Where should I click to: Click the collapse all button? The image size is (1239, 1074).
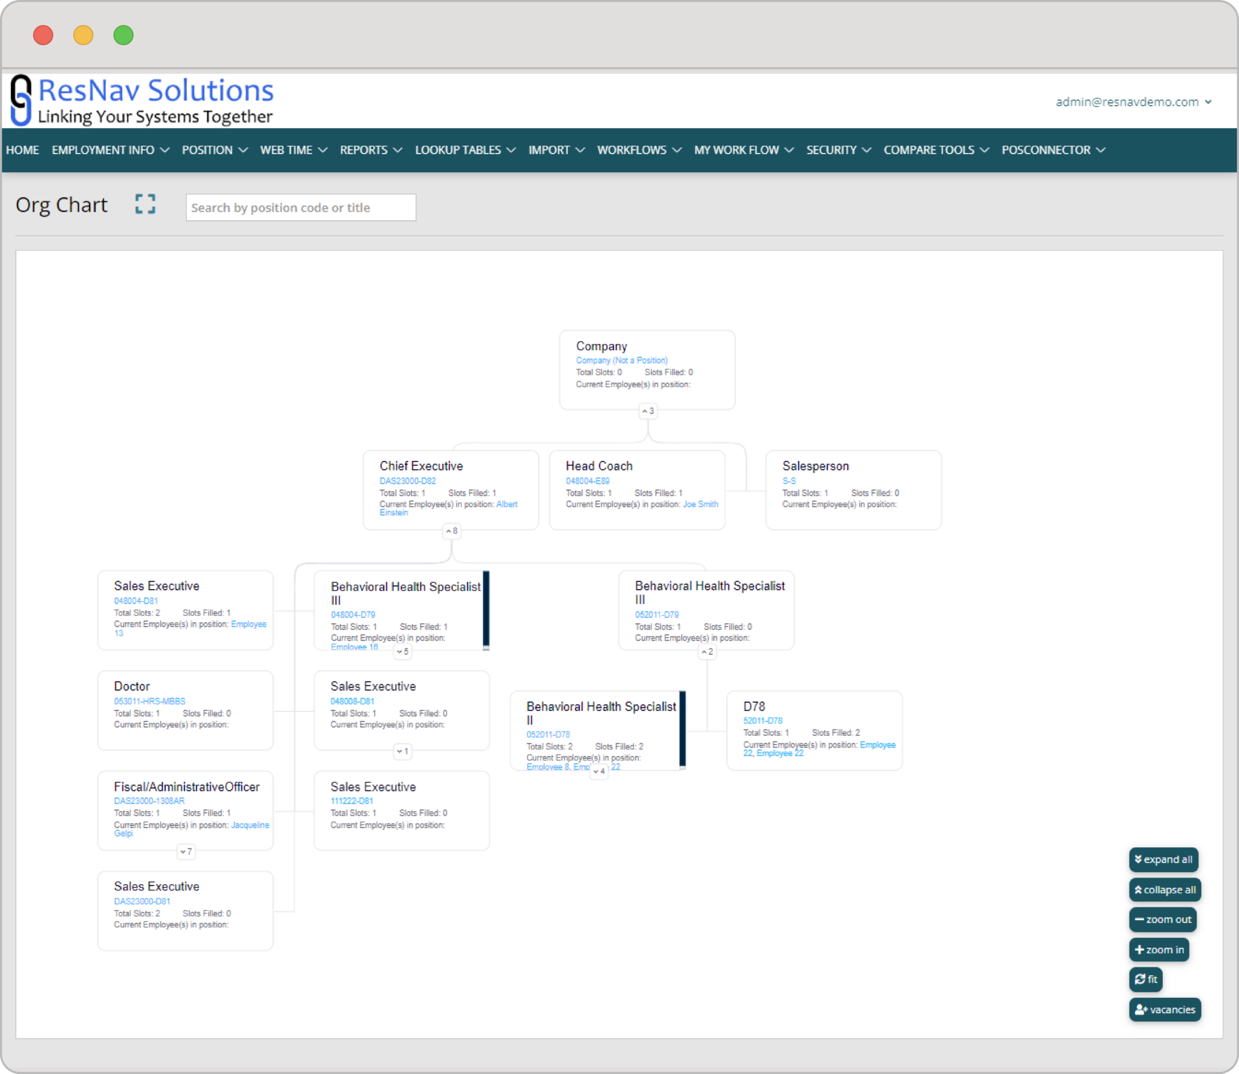1165,890
